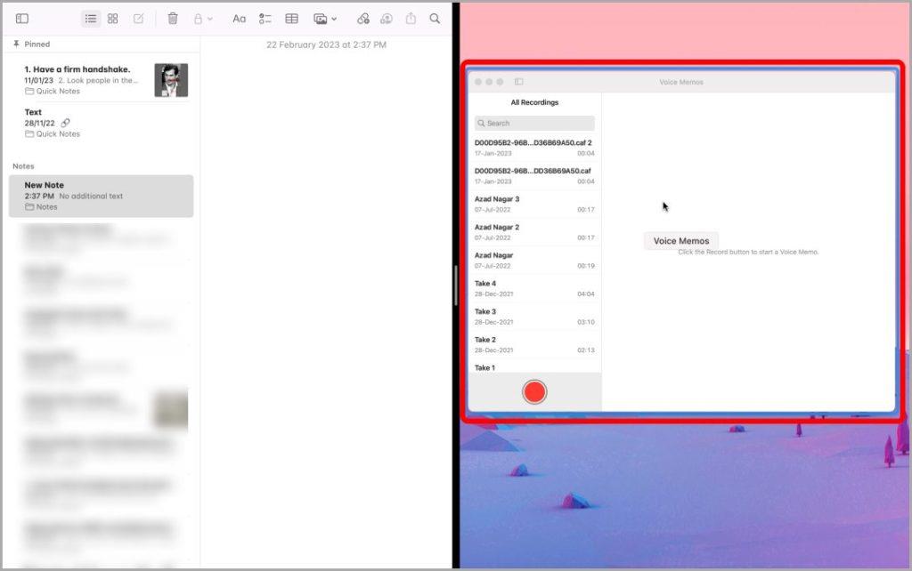Insert a checklist in the note

click(265, 19)
